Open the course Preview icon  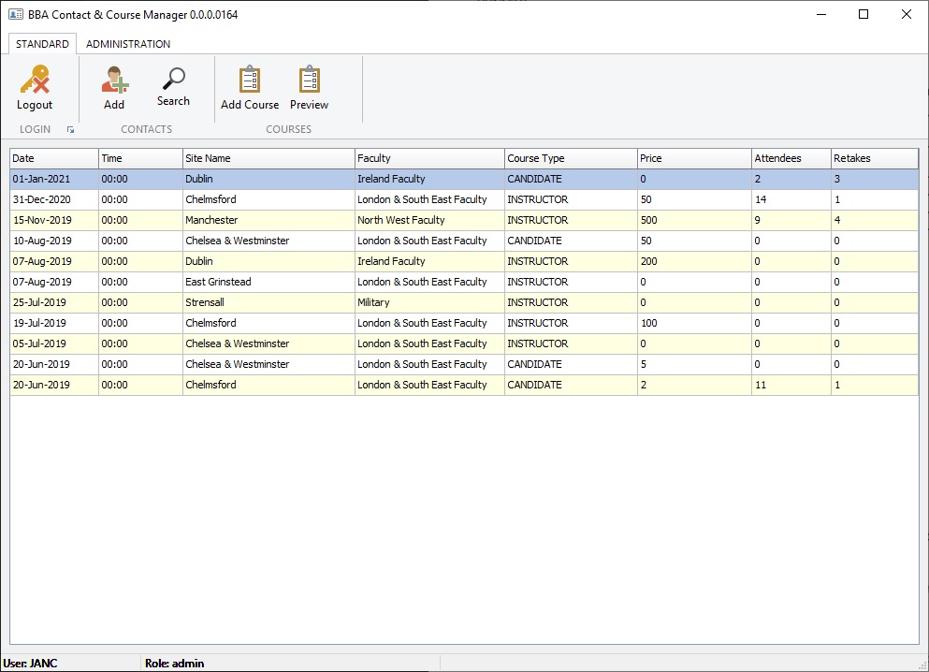click(x=309, y=80)
